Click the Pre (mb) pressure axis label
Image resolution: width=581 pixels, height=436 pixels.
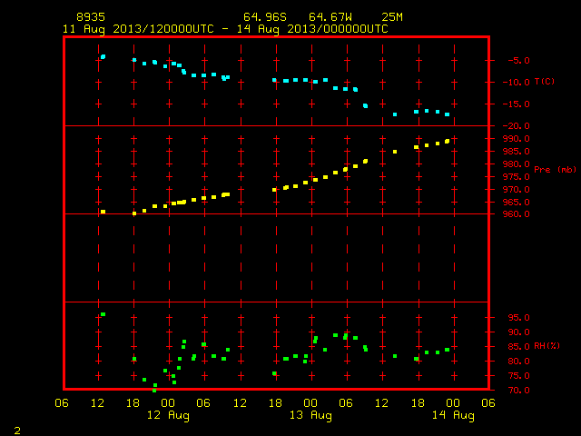[x=555, y=170]
